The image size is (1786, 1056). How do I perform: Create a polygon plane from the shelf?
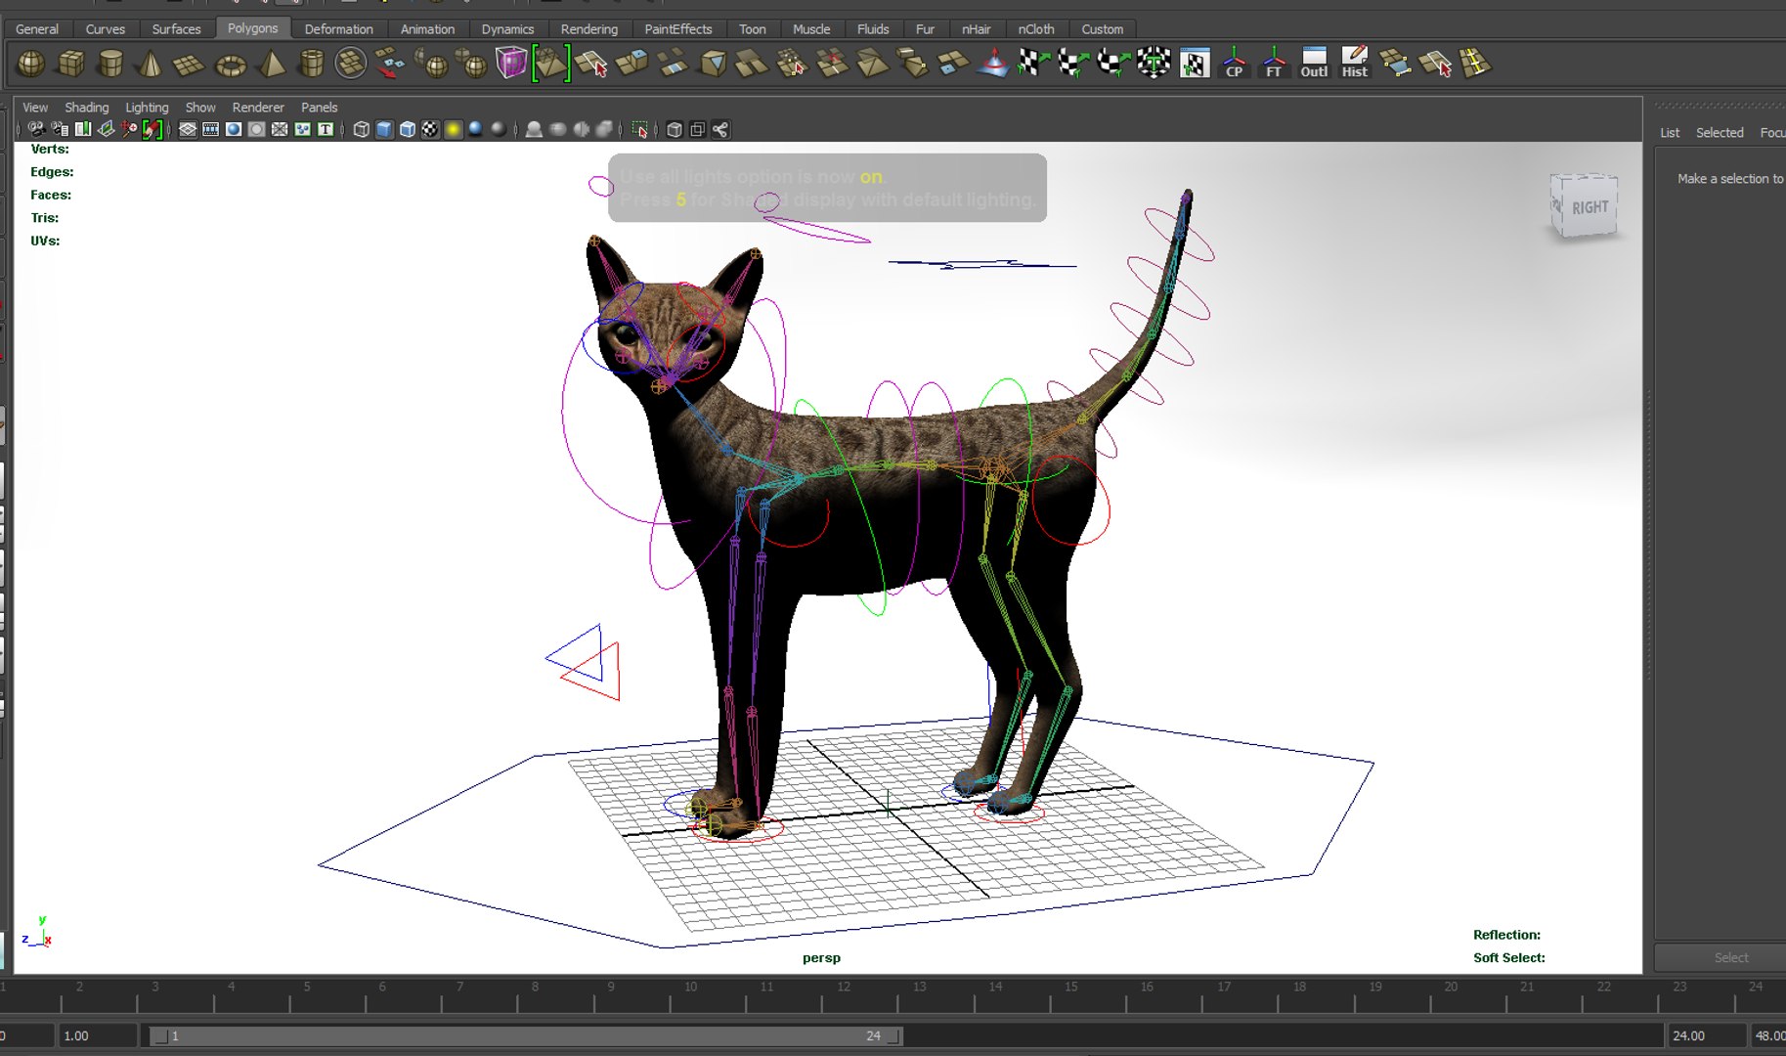tap(189, 66)
